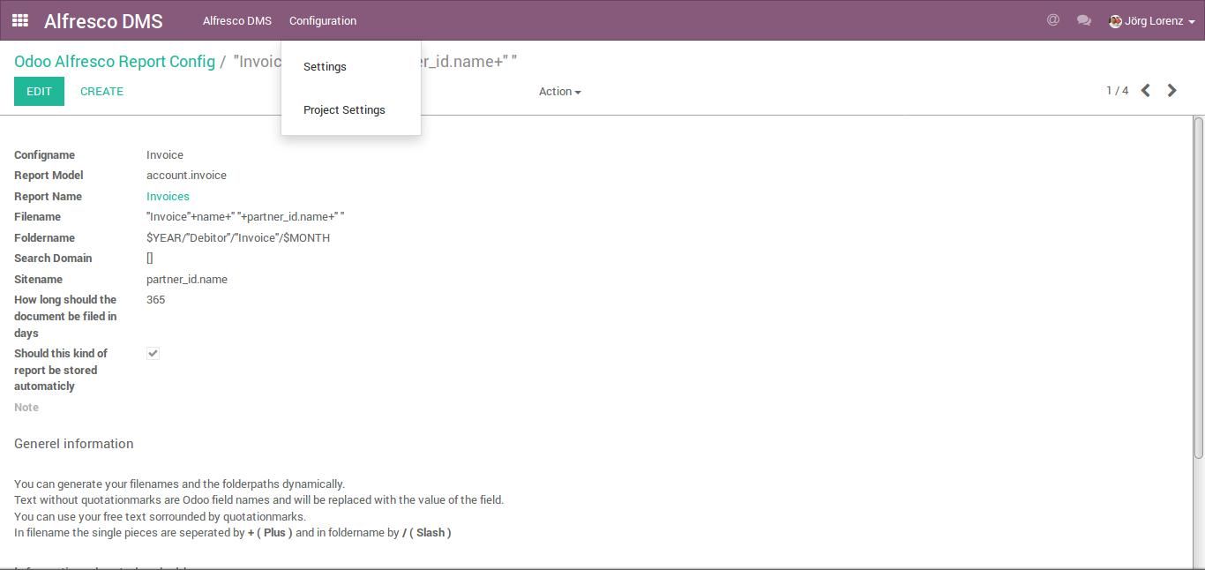Click the vertical page scrollbar
This screenshot has height=570, width=1205.
[x=1199, y=288]
